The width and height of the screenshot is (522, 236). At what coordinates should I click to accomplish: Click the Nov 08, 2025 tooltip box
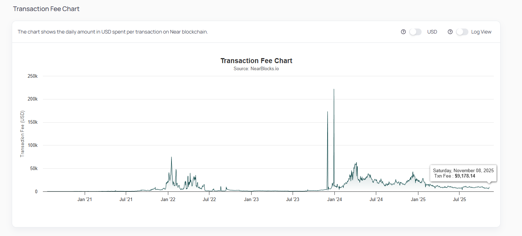tap(463, 173)
